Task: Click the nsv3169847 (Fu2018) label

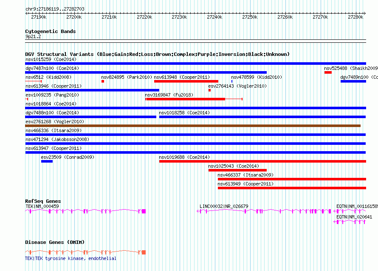Action: pyautogui.click(x=169, y=95)
